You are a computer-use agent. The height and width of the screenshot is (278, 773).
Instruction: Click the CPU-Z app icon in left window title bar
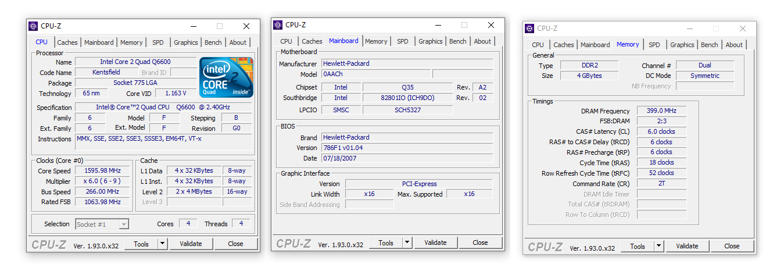[34, 26]
